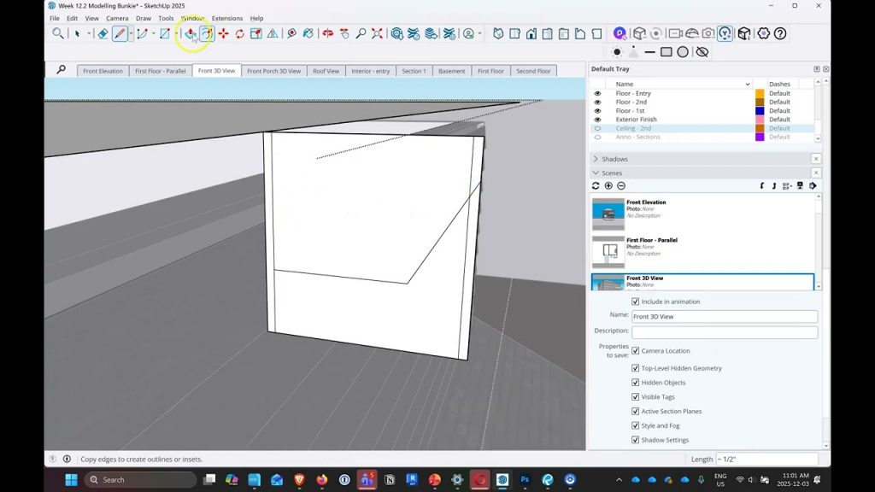The width and height of the screenshot is (875, 492).
Task: Choose the Rotate tool
Action: click(x=239, y=33)
